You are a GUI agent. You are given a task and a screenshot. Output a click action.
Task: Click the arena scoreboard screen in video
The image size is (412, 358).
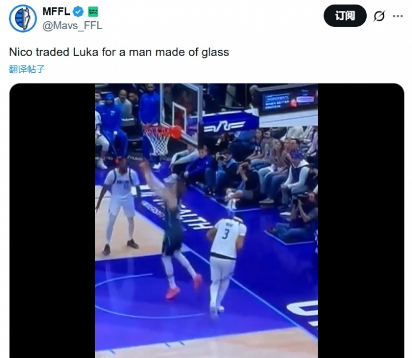[289, 100]
